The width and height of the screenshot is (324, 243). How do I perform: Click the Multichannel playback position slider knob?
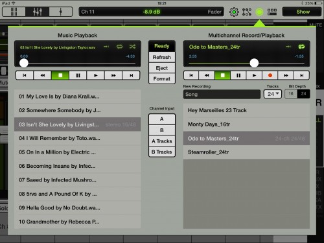254,63
